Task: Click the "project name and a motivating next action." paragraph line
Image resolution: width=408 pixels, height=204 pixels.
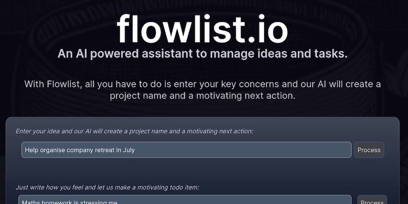Action: 202,96
